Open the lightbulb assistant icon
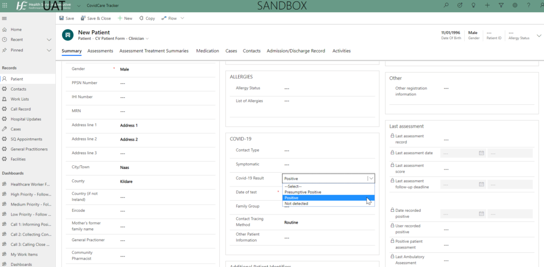Image resolution: width=544 pixels, height=267 pixels. (473, 5)
